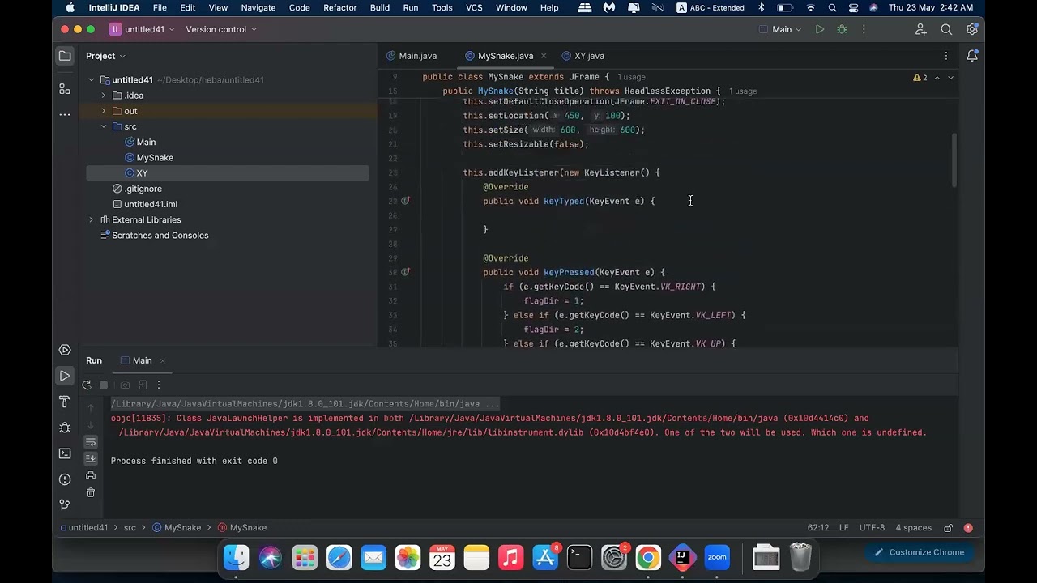Open Google Chrome from the Dock
1037x583 pixels.
coord(648,557)
